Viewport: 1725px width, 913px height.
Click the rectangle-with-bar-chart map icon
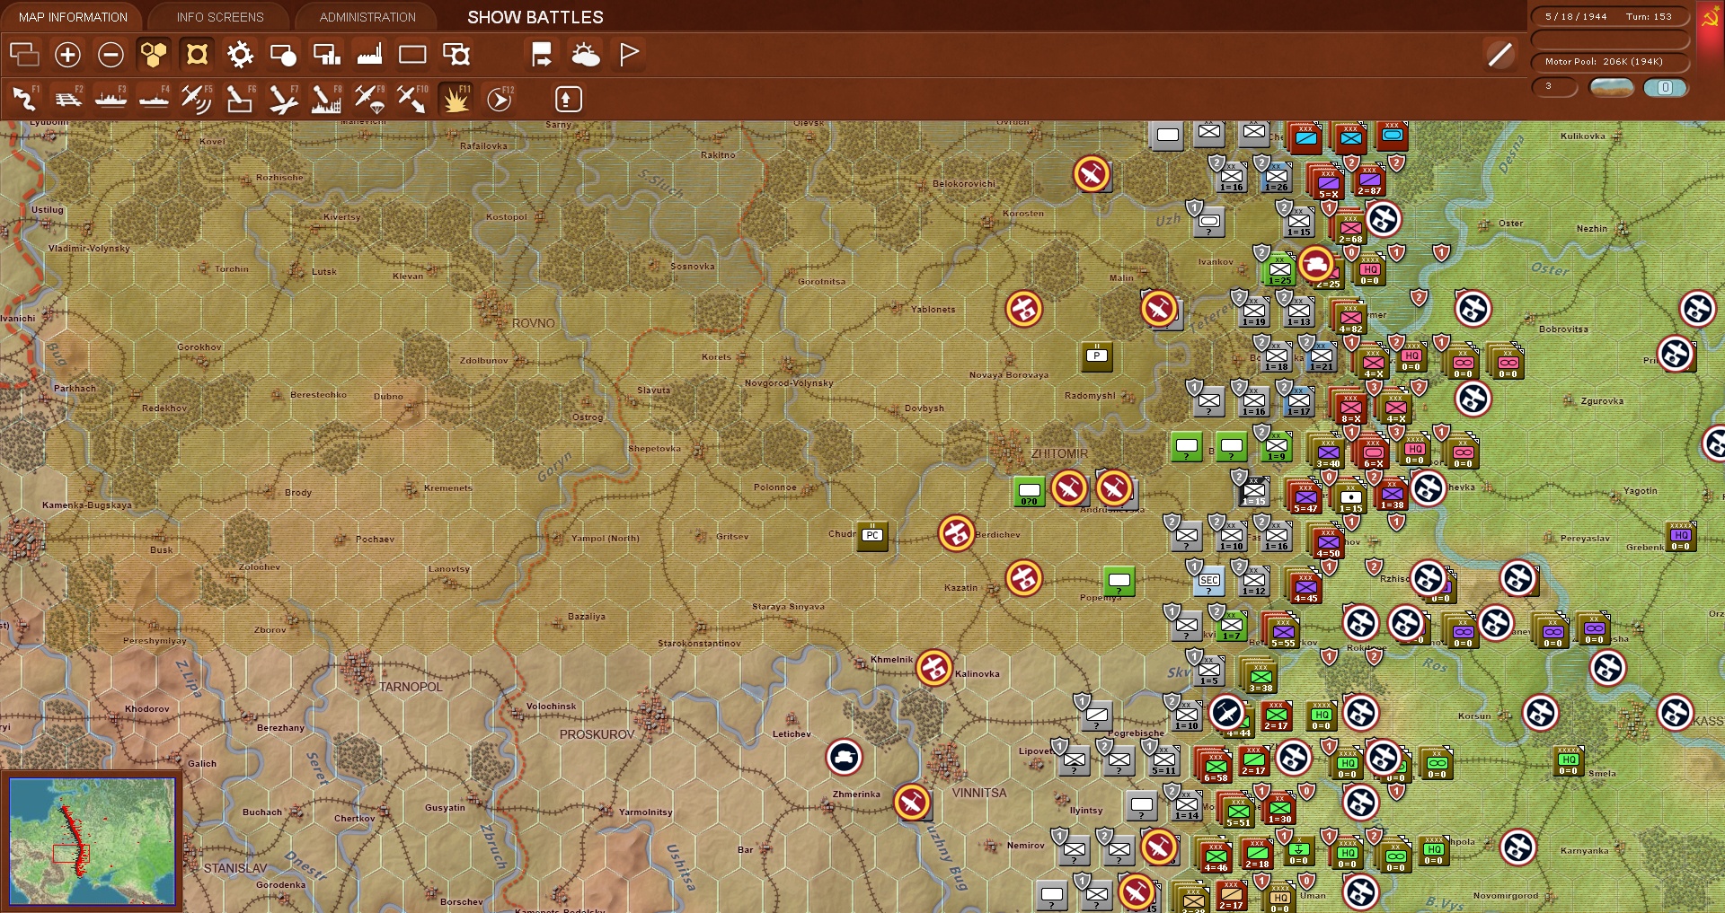pyautogui.click(x=326, y=55)
